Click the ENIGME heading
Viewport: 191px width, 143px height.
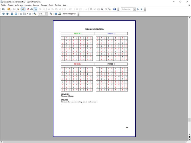pyautogui.click(x=64, y=100)
